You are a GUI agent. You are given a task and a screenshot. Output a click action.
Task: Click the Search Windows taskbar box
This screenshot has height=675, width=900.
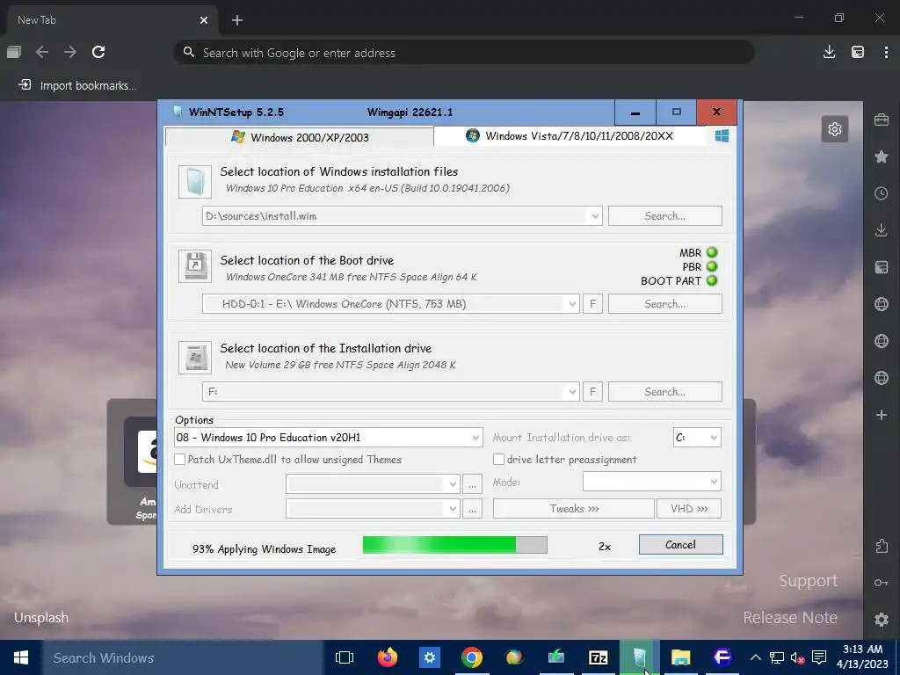pyautogui.click(x=183, y=657)
